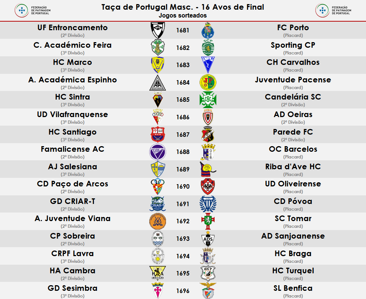The width and height of the screenshot is (366, 299).
Task: Click the A. Académica Espinho triangle logo
Action: tap(157, 83)
